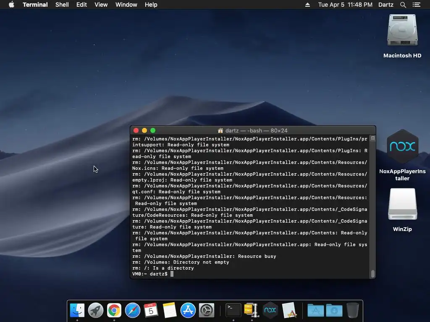This screenshot has height=322, width=430.
Task: Open the Help menu
Action: 151,5
